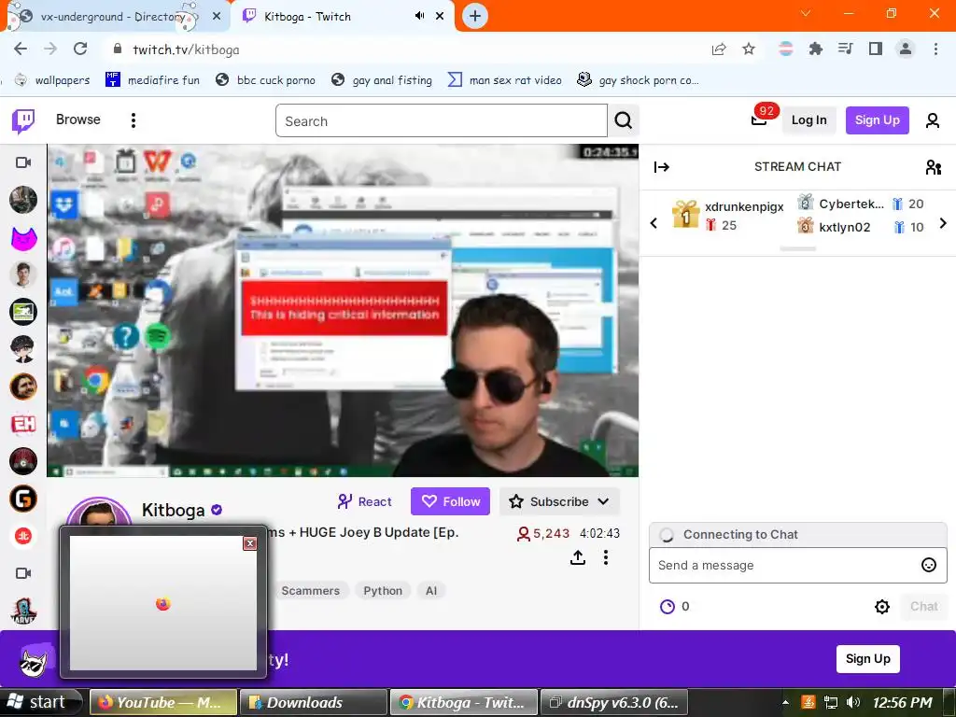Close the small Firefox preview popup
This screenshot has height=717, width=956.
250,543
